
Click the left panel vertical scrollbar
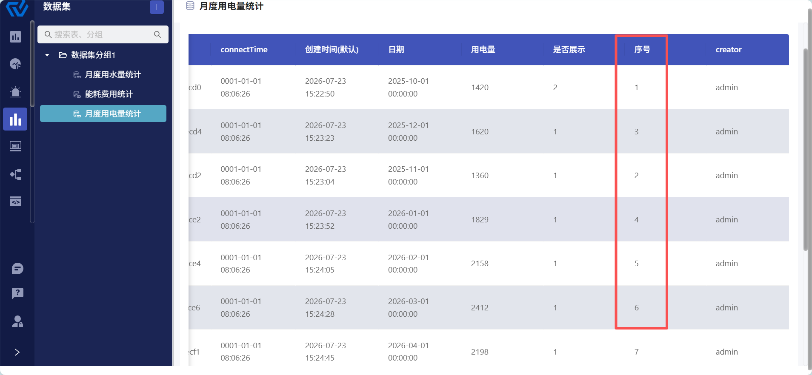(32, 64)
